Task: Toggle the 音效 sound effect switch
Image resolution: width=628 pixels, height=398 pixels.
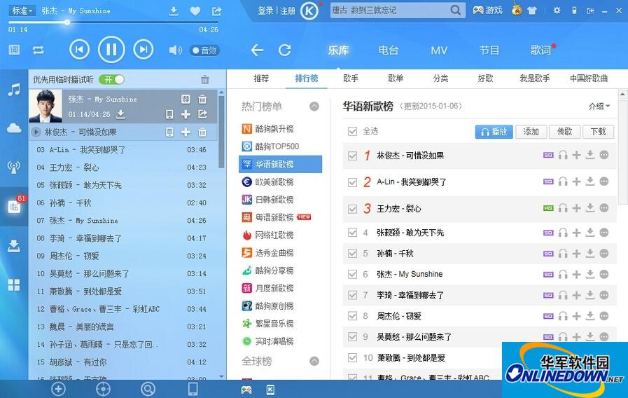Action: coord(204,50)
